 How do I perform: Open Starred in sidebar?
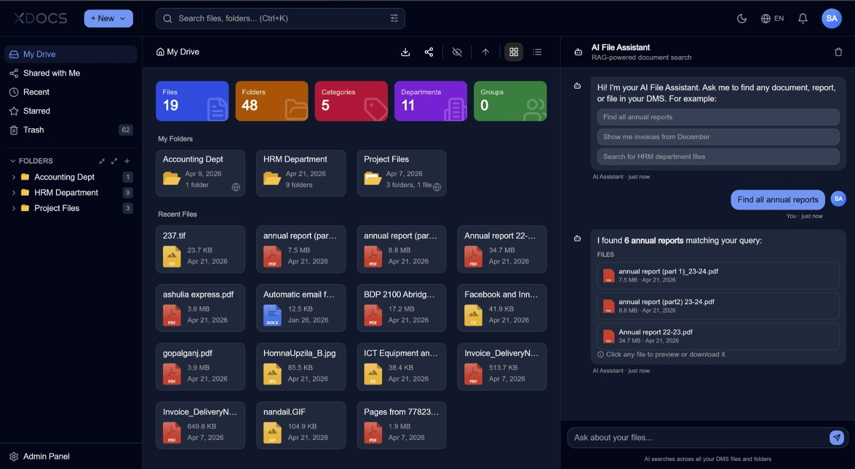pyautogui.click(x=71, y=111)
